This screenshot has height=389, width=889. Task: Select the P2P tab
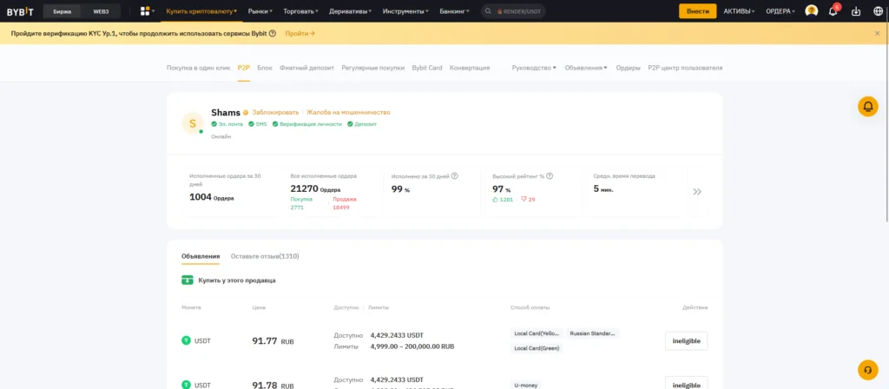tap(244, 68)
